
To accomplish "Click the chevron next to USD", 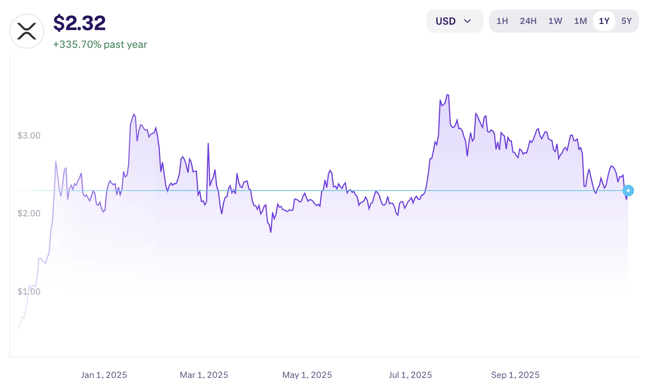I will coord(468,21).
